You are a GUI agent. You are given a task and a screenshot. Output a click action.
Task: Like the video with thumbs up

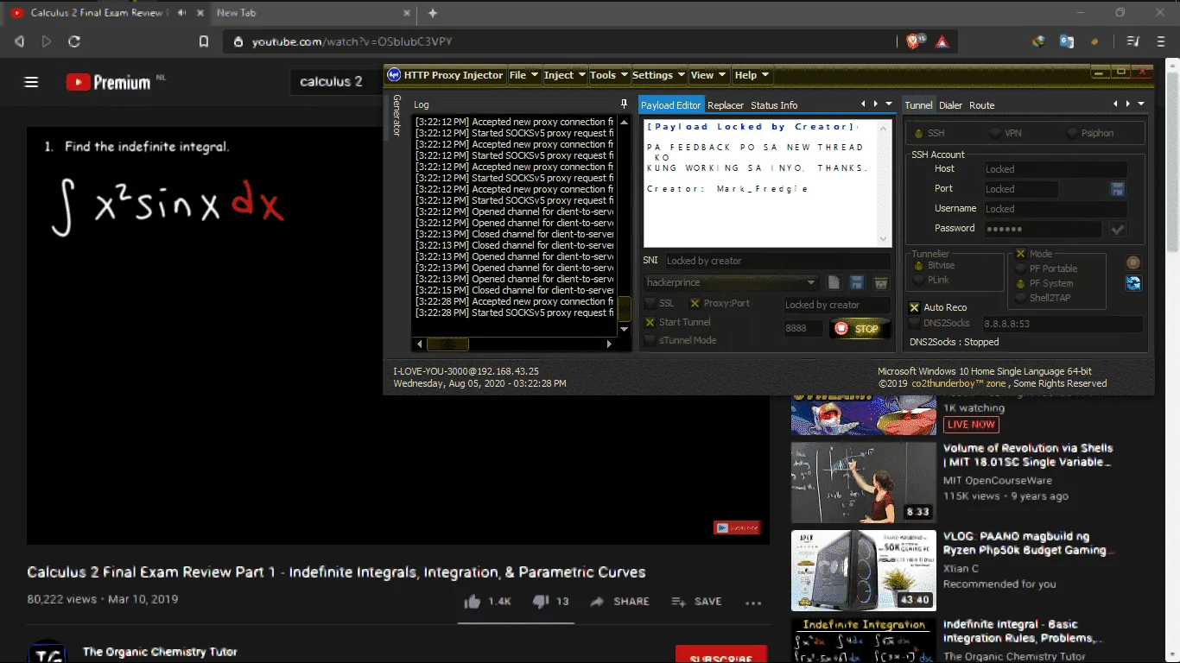(472, 602)
